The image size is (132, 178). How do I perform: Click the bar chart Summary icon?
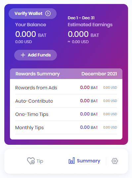71,160
